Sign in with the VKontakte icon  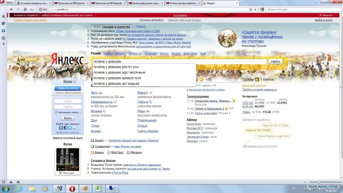click(x=61, y=128)
